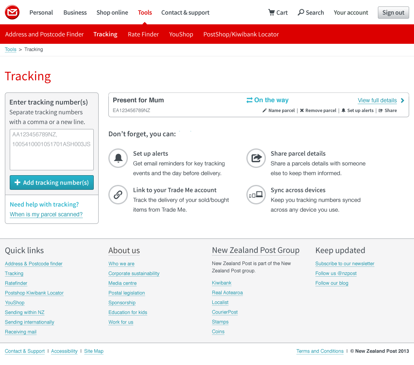Click the Sync across devices icon
The width and height of the screenshot is (414, 365).
coord(256,195)
